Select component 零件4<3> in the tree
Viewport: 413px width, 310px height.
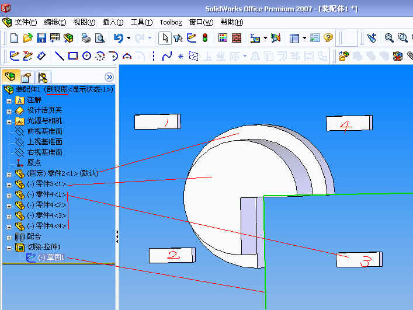pyautogui.click(x=47, y=215)
